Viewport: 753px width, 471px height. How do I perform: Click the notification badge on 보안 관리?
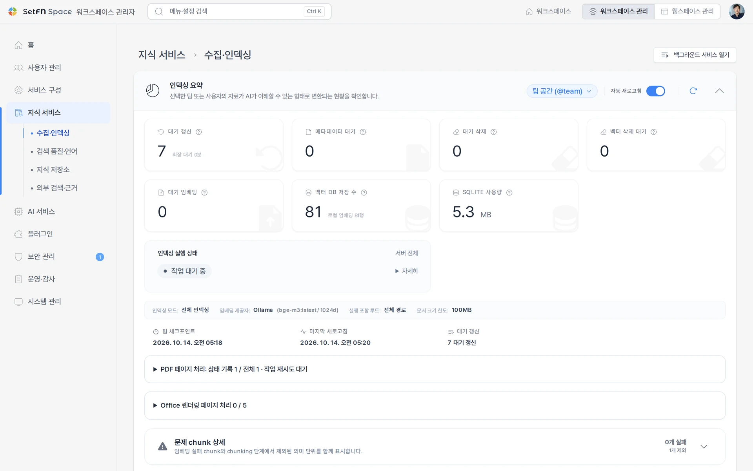pyautogui.click(x=100, y=257)
